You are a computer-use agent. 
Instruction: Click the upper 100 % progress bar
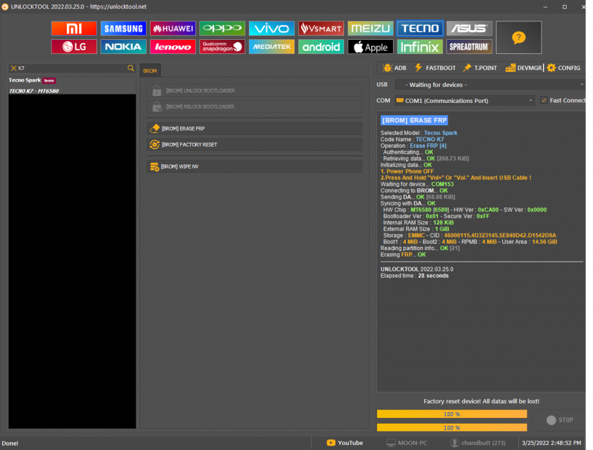[x=452, y=414]
